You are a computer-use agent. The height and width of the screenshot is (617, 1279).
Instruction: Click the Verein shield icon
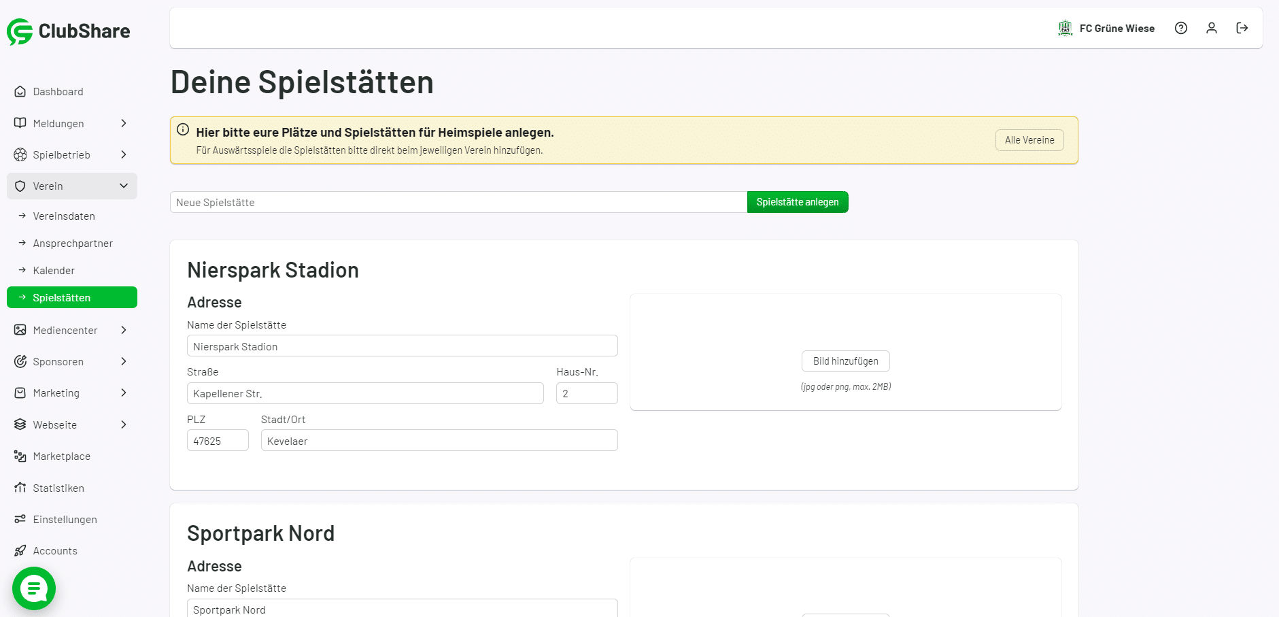point(20,186)
